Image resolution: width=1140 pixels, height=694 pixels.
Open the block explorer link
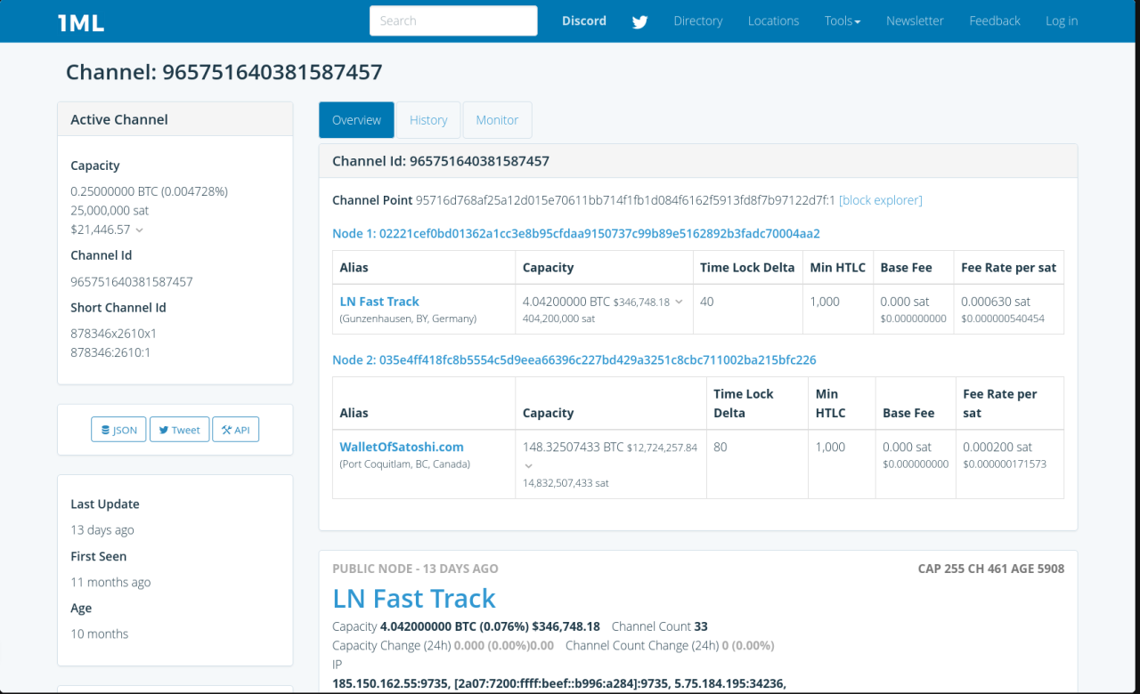pyautogui.click(x=880, y=200)
